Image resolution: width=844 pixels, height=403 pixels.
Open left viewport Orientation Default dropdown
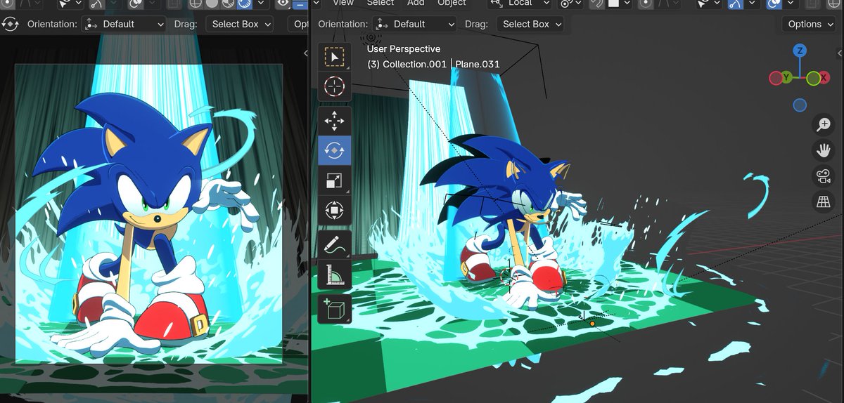(x=124, y=24)
